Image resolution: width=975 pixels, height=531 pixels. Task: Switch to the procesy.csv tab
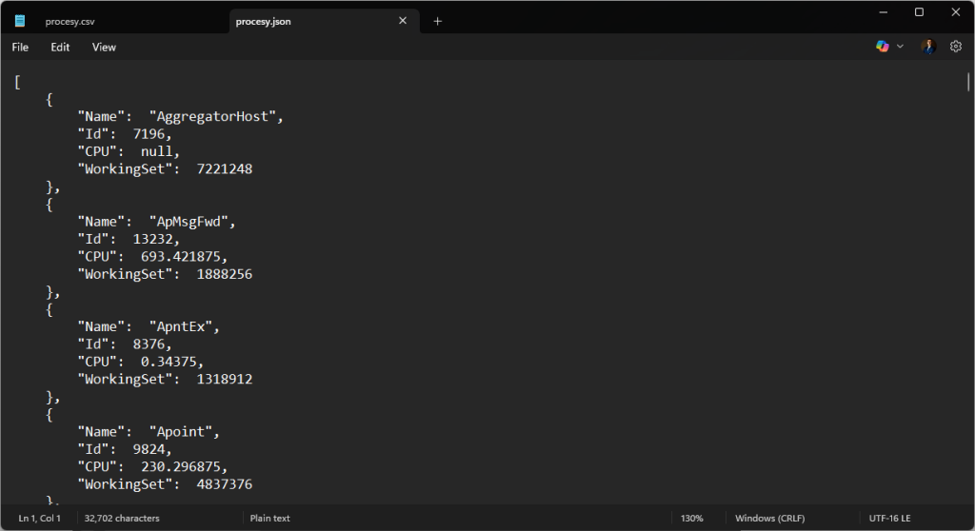pos(70,21)
